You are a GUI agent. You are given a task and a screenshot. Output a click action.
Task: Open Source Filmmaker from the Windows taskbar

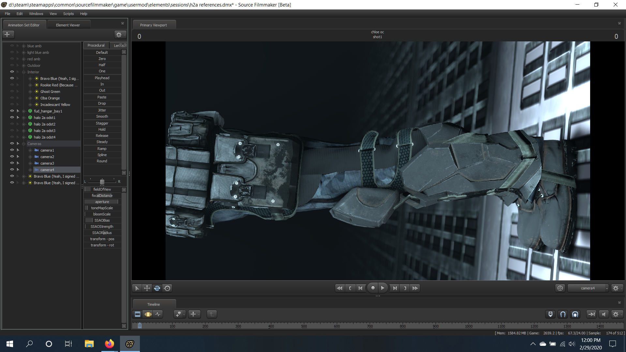pyautogui.click(x=130, y=344)
